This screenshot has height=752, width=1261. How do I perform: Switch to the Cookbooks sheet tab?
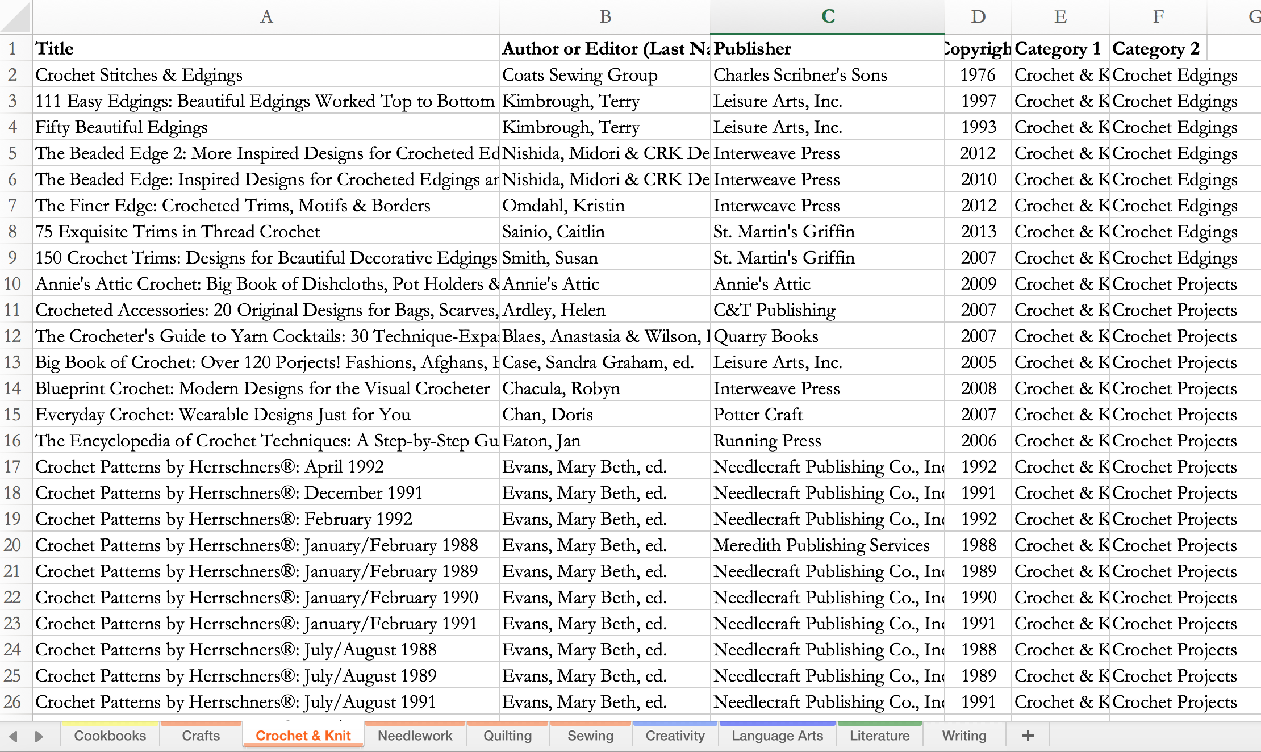[x=110, y=736]
